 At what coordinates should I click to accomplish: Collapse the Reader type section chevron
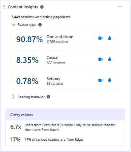[13, 25]
